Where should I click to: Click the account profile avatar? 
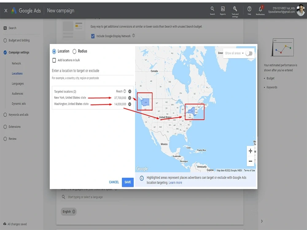click(301, 10)
